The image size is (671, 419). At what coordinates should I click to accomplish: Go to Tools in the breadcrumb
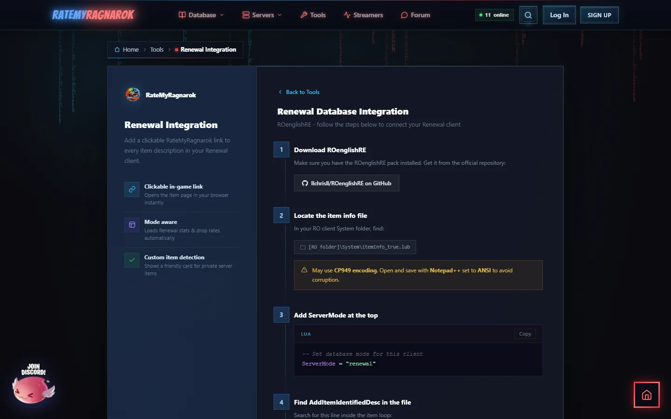(x=157, y=50)
